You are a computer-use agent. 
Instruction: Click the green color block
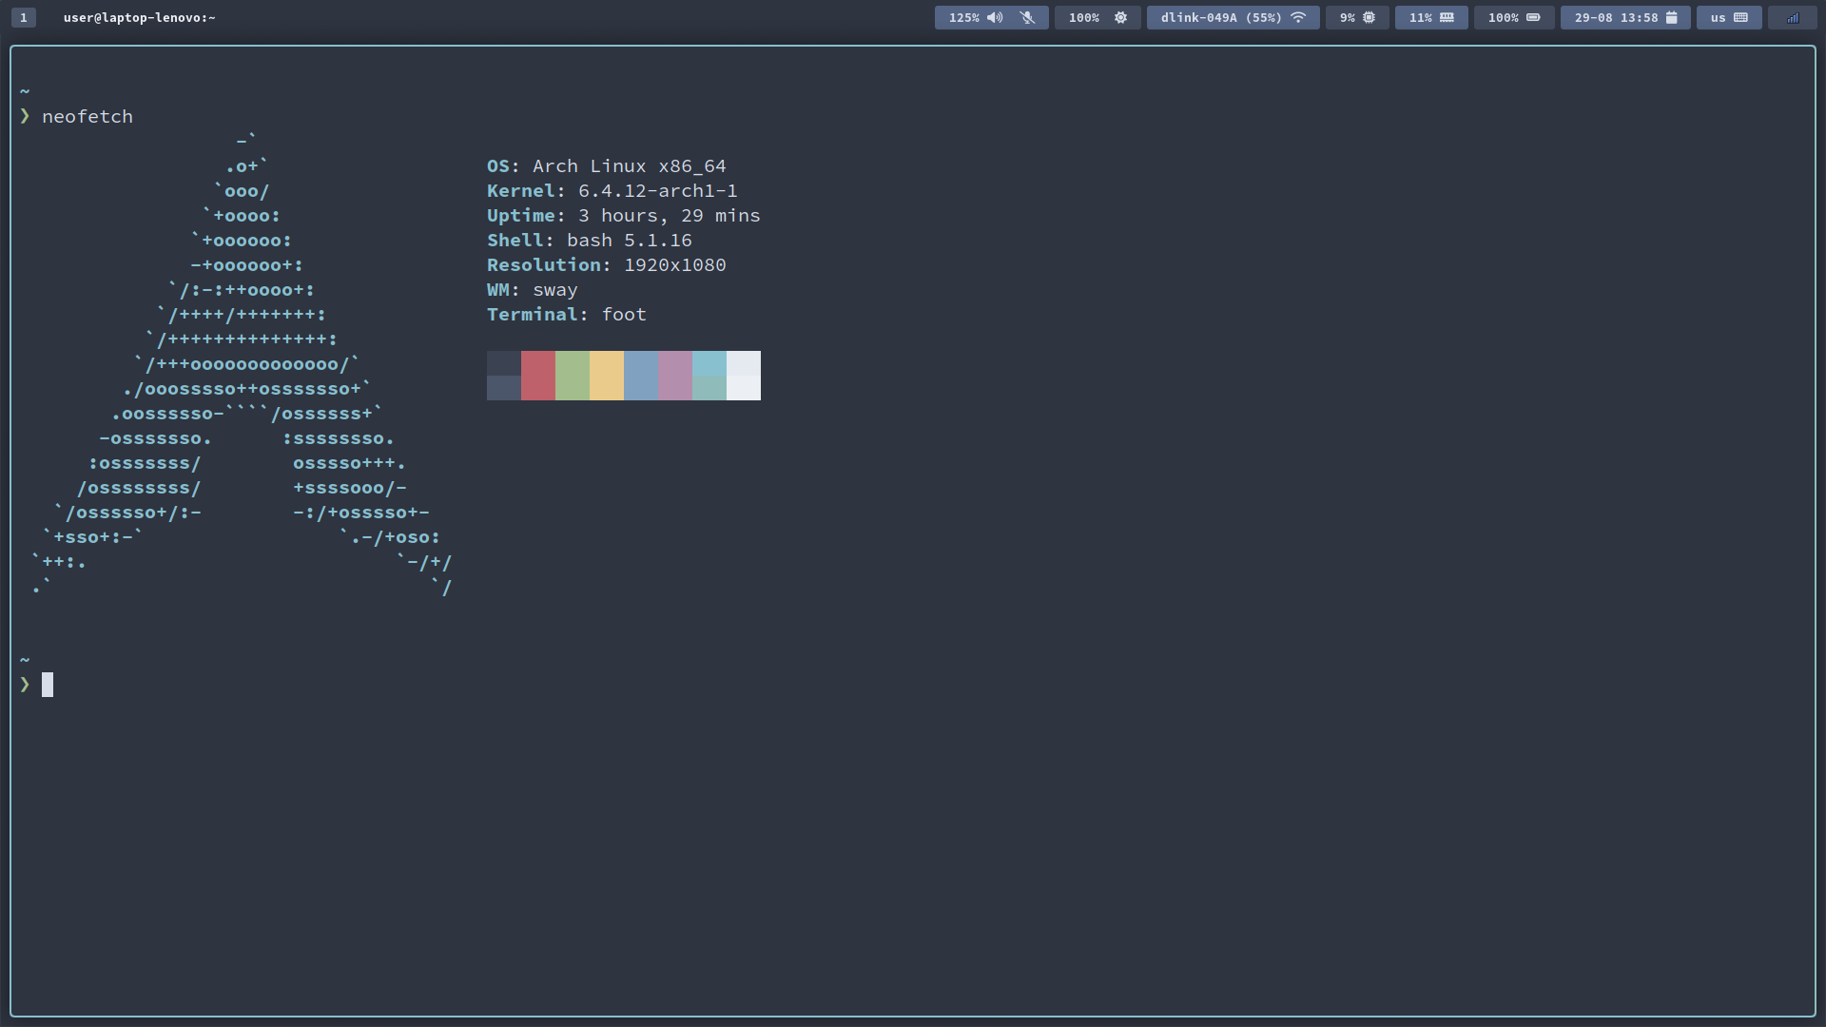[573, 376]
